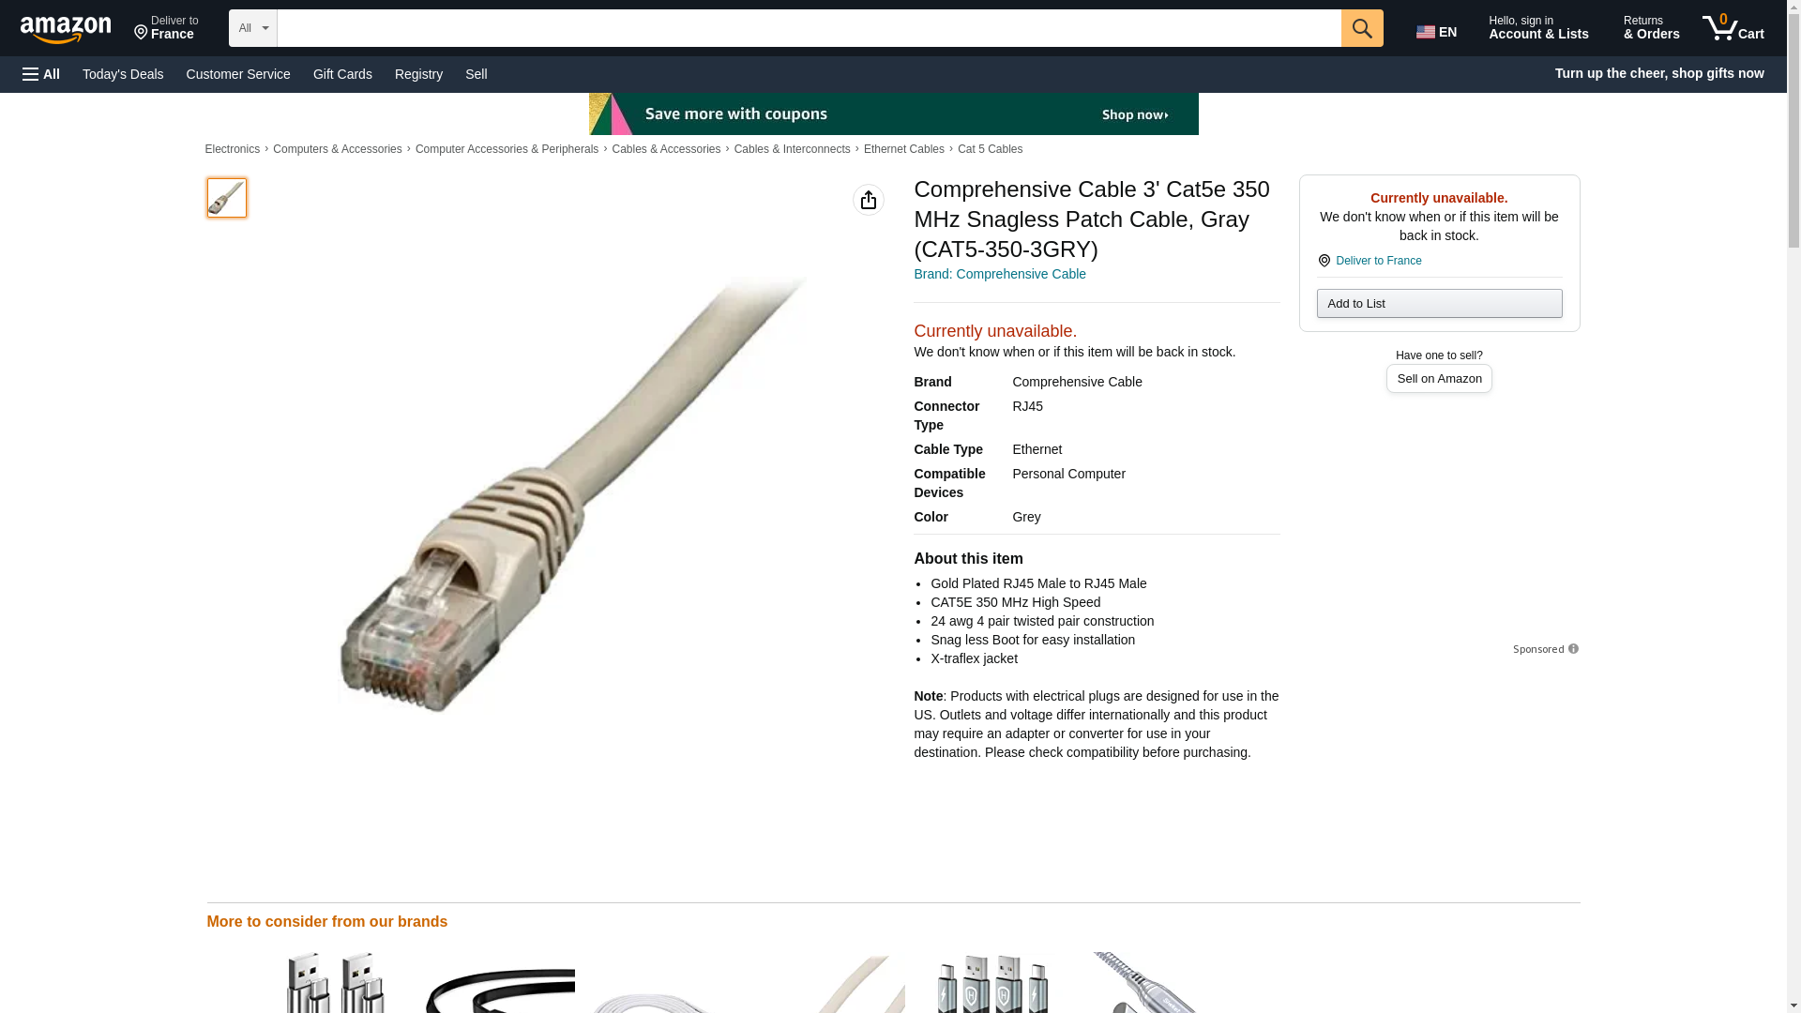
Task: Open Brand: Comprehensive Cable link
Action: (x=1000, y=274)
